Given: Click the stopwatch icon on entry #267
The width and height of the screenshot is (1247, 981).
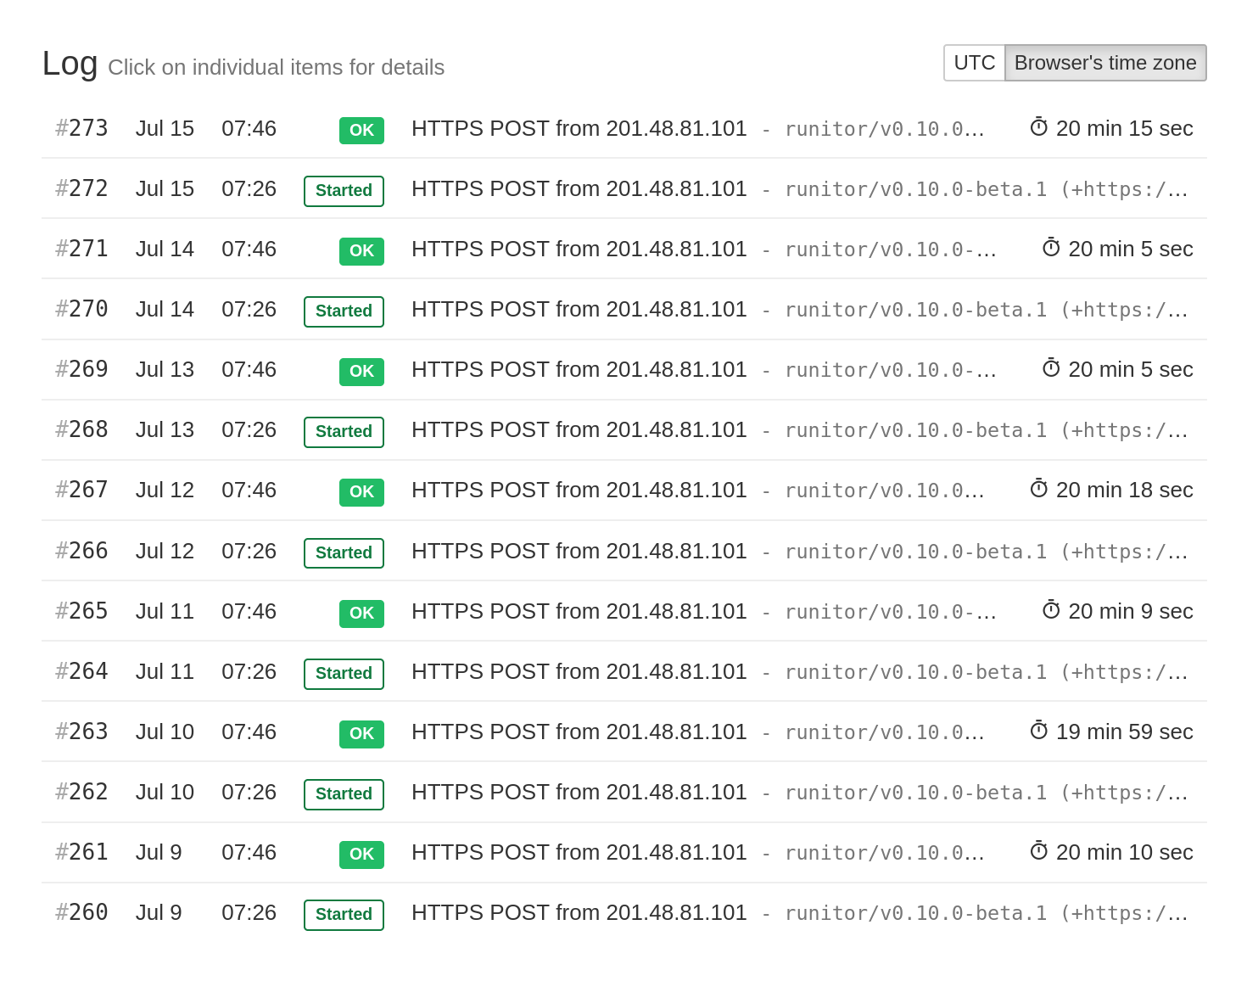Looking at the screenshot, I should coord(1038,490).
